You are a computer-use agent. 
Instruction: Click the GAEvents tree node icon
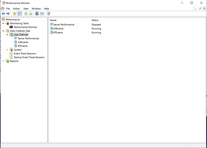point(15,42)
